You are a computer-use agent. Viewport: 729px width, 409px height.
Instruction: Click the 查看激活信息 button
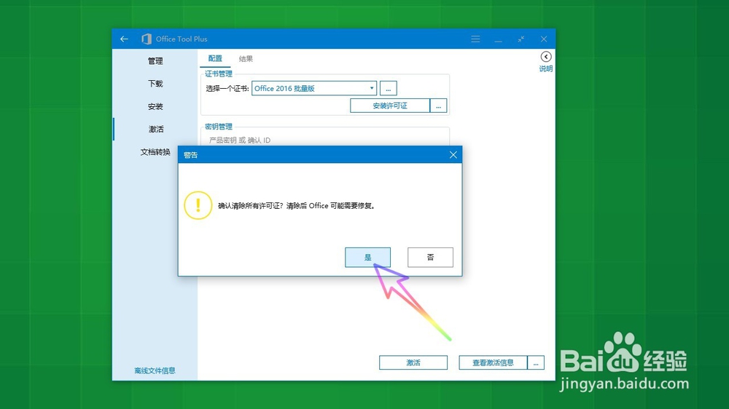pos(493,362)
